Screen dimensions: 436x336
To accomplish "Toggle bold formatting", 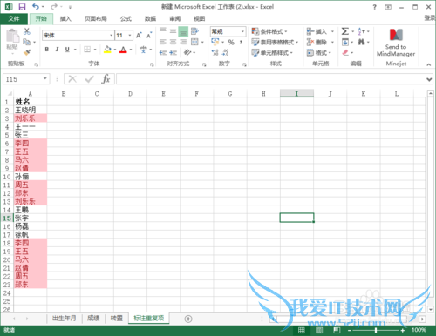I will pos(47,50).
